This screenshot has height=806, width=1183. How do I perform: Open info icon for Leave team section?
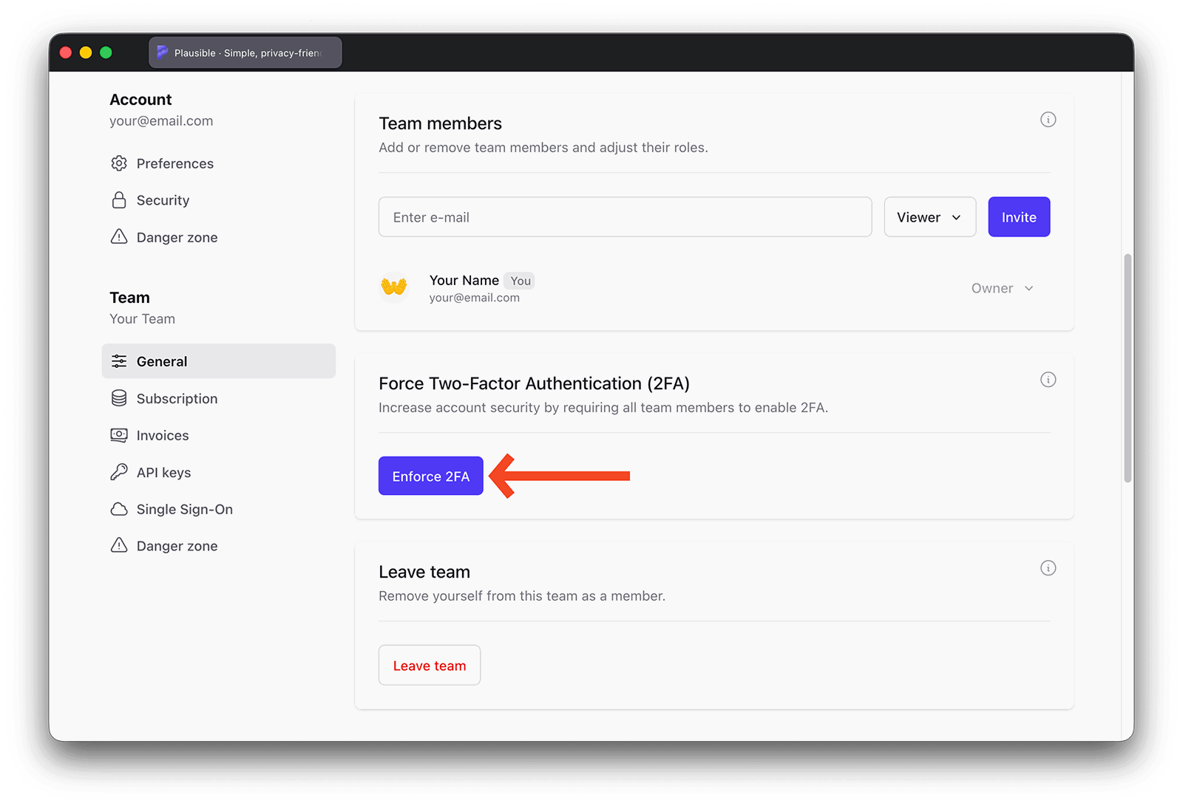[x=1048, y=568]
